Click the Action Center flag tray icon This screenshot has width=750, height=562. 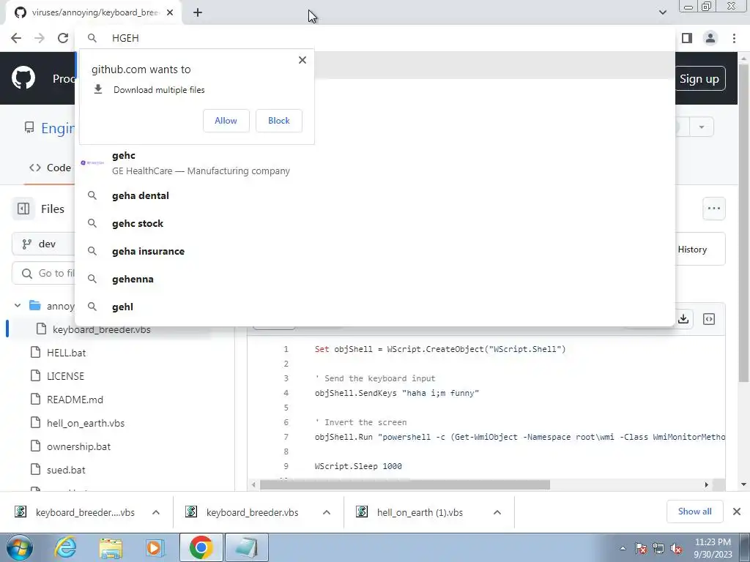point(641,549)
